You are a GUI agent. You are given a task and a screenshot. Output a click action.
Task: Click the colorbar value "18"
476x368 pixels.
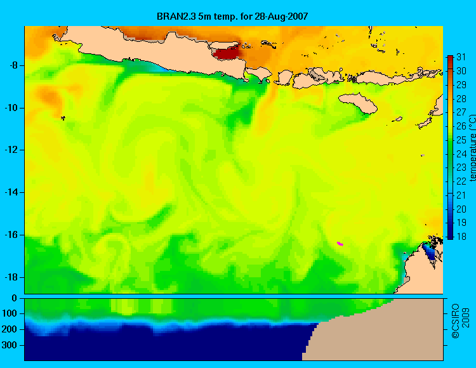[x=461, y=237]
